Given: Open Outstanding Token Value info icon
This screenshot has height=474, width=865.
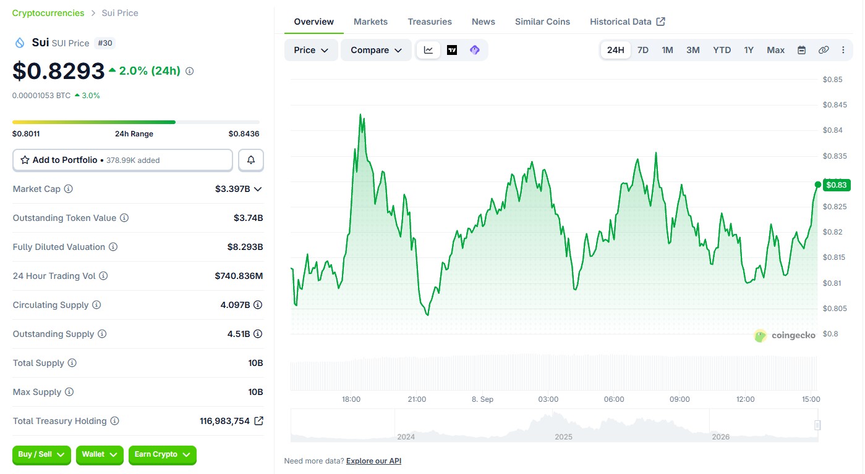Looking at the screenshot, I should pyautogui.click(x=124, y=218).
